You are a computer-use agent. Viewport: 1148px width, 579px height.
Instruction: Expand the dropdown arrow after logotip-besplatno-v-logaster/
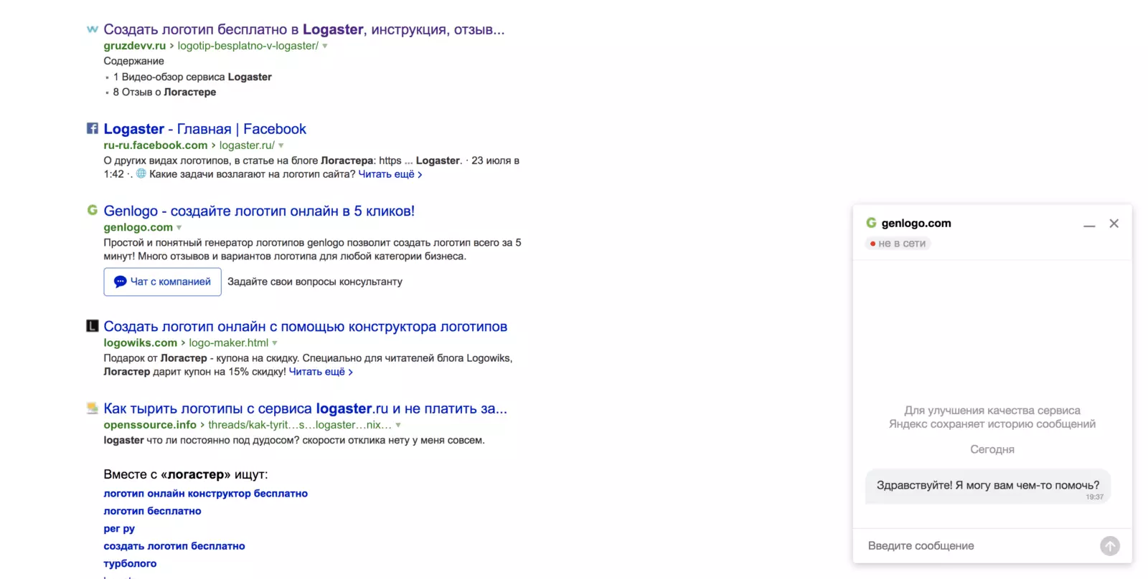point(325,46)
